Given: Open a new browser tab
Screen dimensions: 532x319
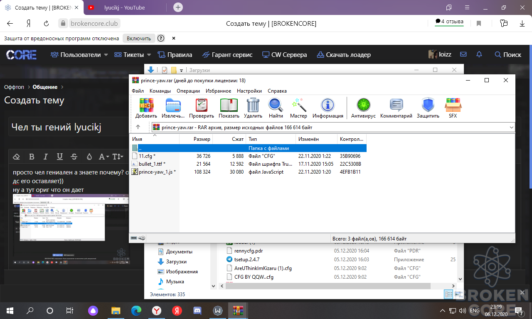Looking at the screenshot, I should point(178,7).
